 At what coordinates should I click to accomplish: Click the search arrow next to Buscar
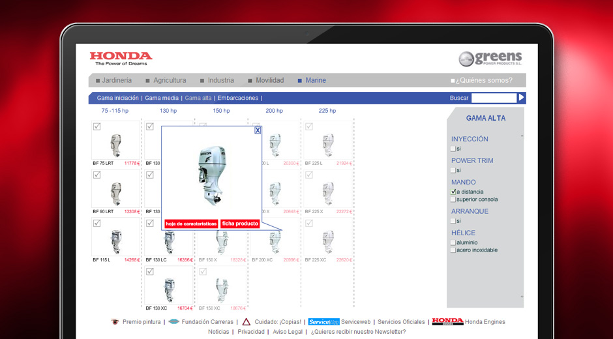pos(521,97)
